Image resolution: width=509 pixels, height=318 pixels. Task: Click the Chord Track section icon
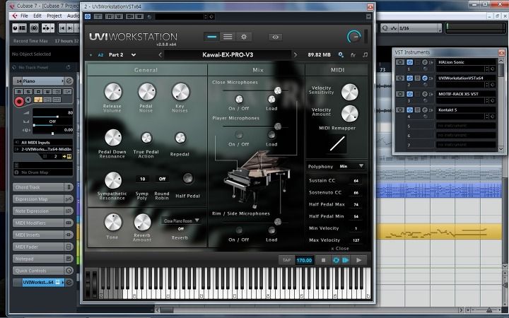click(x=69, y=187)
